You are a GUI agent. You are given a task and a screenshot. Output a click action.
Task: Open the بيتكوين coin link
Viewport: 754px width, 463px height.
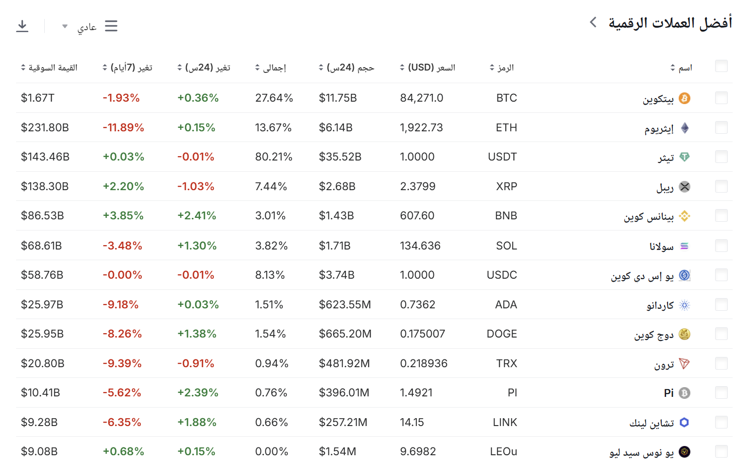point(658,99)
